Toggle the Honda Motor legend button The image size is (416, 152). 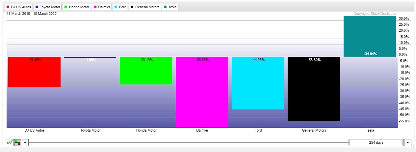(x=77, y=7)
